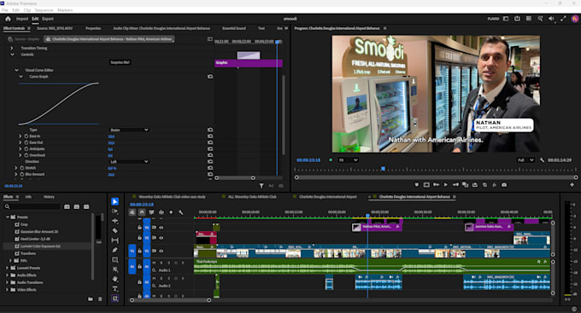Toggle Linked Selection in timeline
This screenshot has height=313, width=581.
click(151, 212)
